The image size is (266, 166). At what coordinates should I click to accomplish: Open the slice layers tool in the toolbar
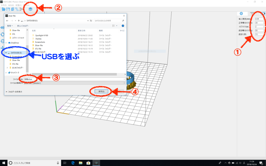tap(31, 9)
